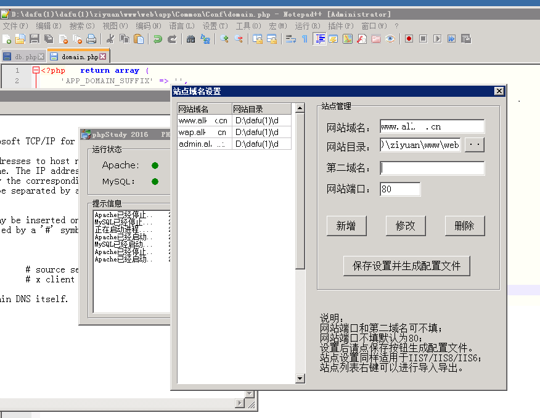Select the admin site row in domain list

coord(234,144)
